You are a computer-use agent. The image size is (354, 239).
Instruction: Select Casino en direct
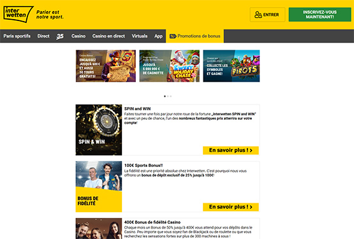click(108, 36)
